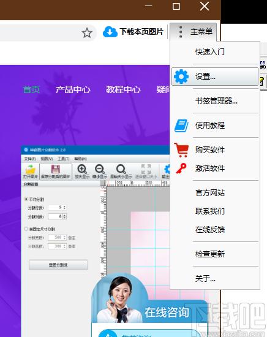
Task: Click the split columns stepper showing 6
Action: coord(58,216)
